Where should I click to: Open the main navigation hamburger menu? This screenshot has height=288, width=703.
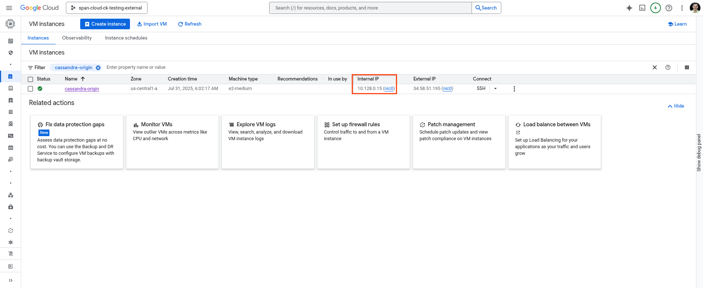pos(9,8)
